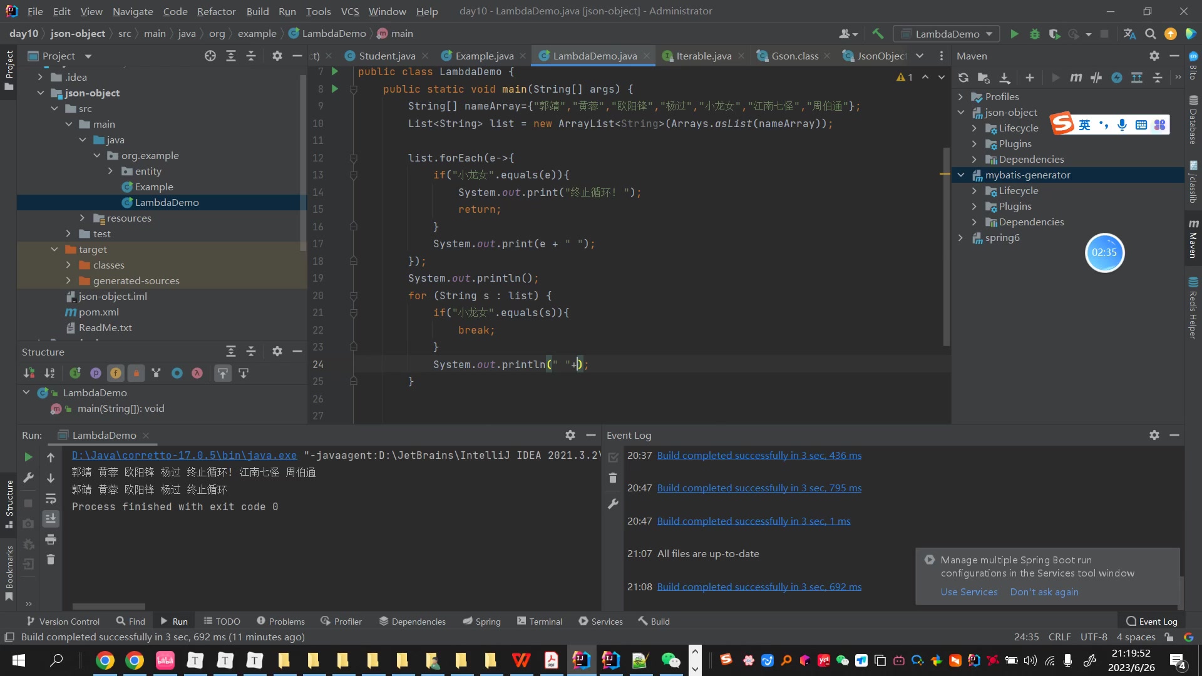Toggle show inherited in Structure
This screenshot has width=1202, height=676.
75,373
